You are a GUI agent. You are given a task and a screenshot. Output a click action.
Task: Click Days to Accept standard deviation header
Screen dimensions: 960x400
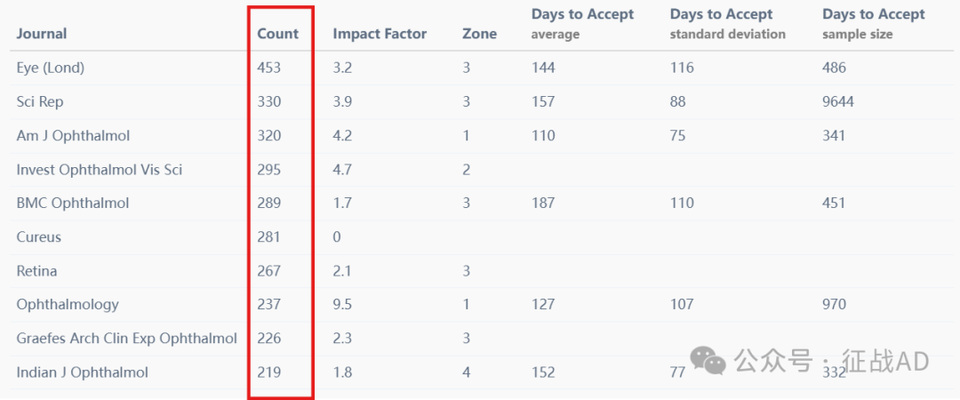727,24
